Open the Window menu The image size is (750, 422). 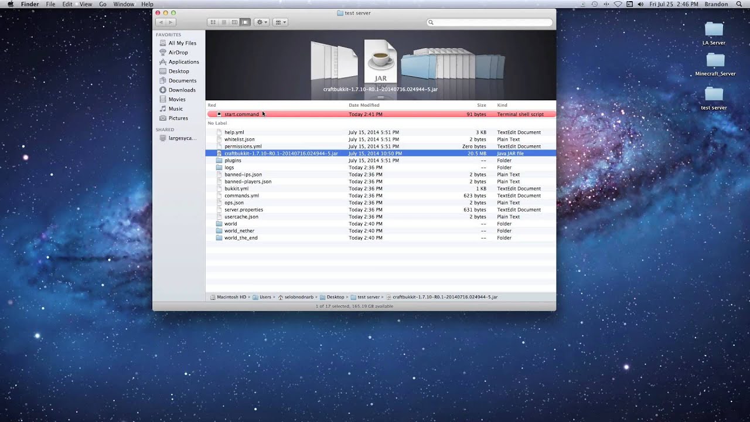[124, 4]
